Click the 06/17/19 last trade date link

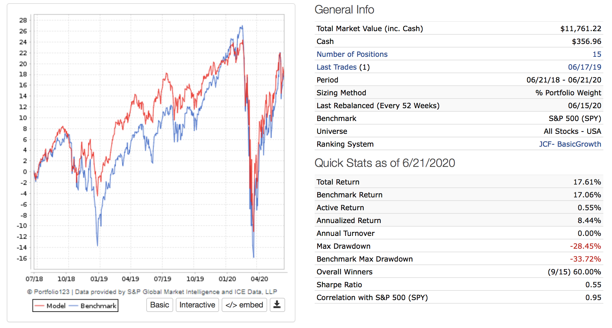[584, 67]
